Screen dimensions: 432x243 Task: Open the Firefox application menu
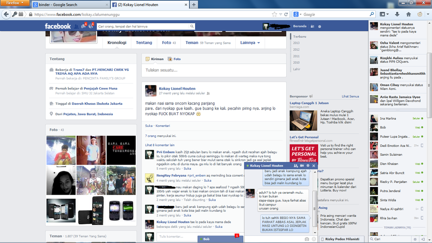(15, 3)
